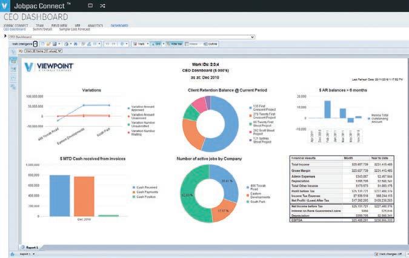Click the window layout icon beside Jobpac Connect
The height and width of the screenshot is (258, 409).
tap(90, 5)
